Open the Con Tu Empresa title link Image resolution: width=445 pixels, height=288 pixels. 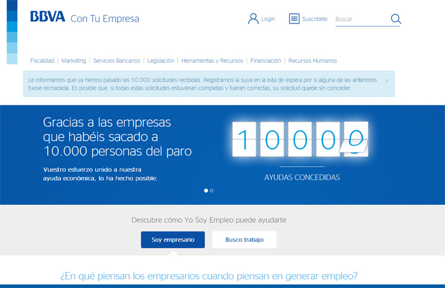pyautogui.click(x=105, y=18)
